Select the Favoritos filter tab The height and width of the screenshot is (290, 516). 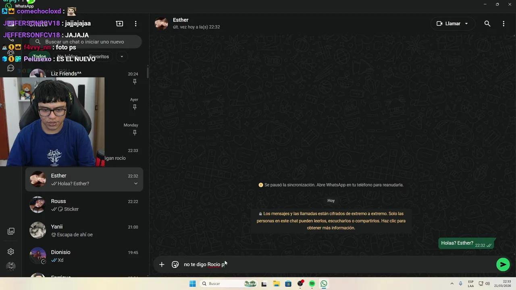click(99, 57)
